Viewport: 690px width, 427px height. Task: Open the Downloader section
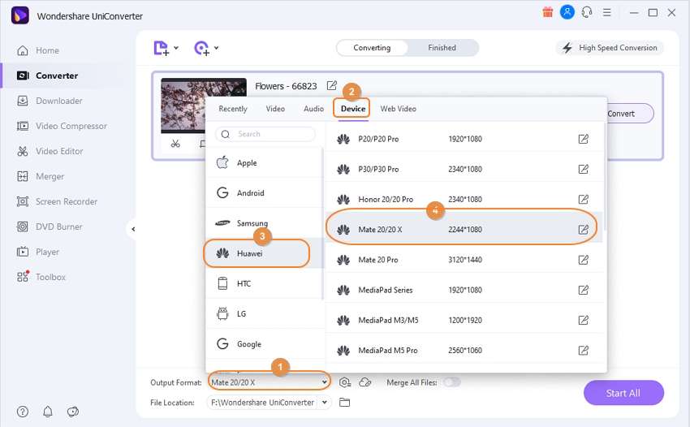tap(50, 101)
